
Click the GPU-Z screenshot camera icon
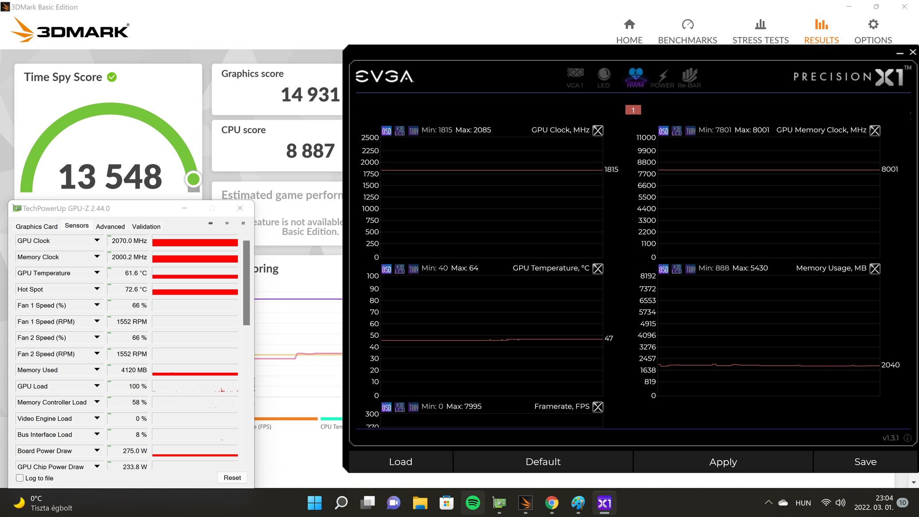click(211, 223)
